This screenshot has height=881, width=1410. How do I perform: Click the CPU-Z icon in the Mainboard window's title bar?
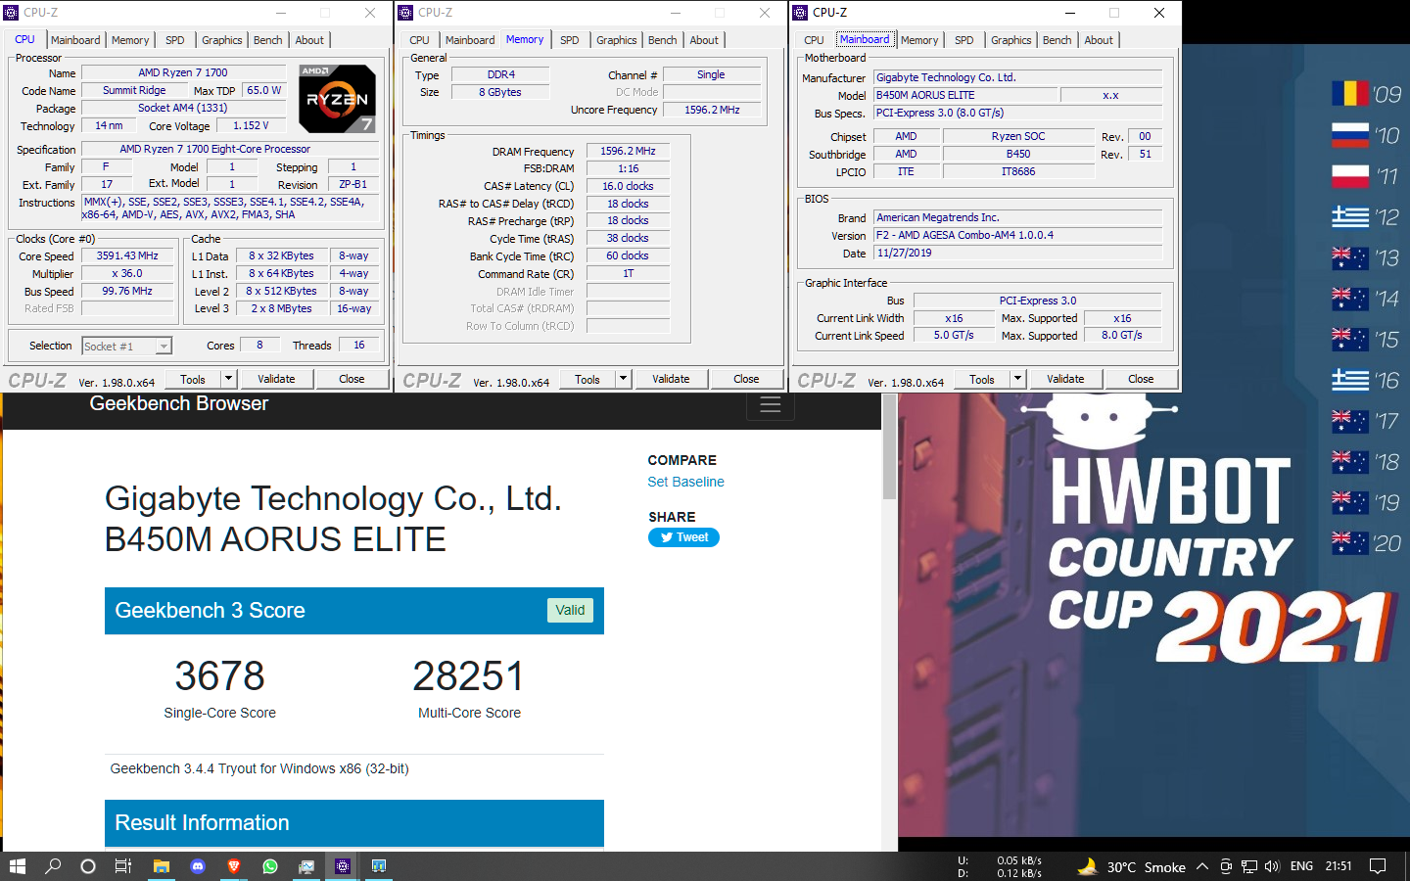coord(800,13)
